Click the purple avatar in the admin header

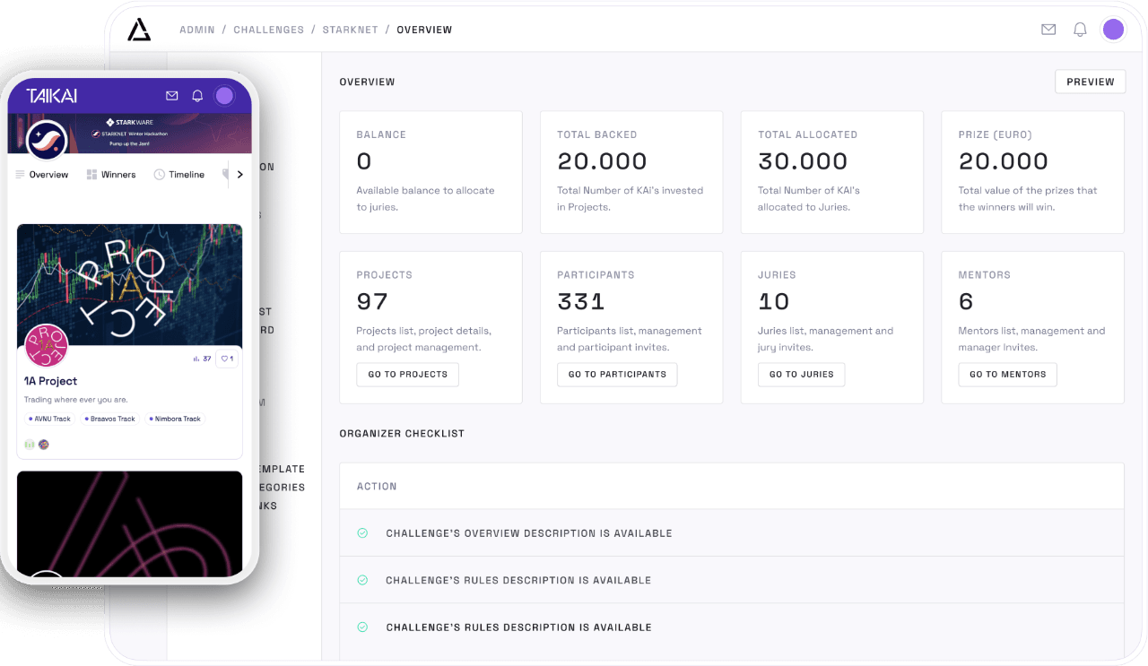point(1113,30)
